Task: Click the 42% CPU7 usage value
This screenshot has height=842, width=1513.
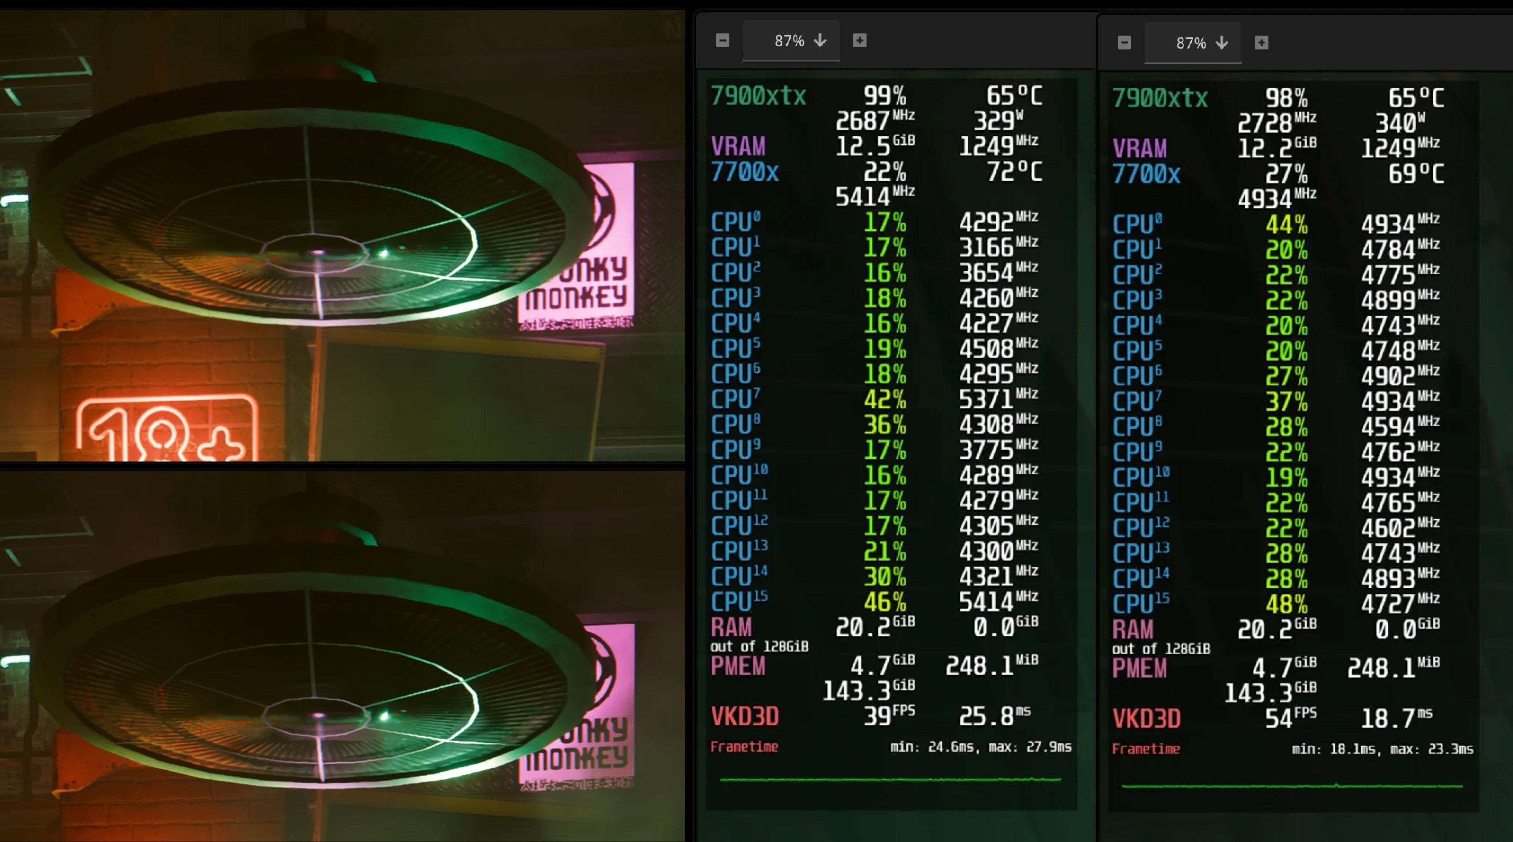Action: click(x=884, y=400)
